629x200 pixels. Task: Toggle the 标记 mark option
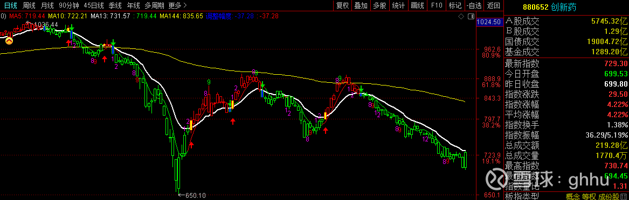455,5
